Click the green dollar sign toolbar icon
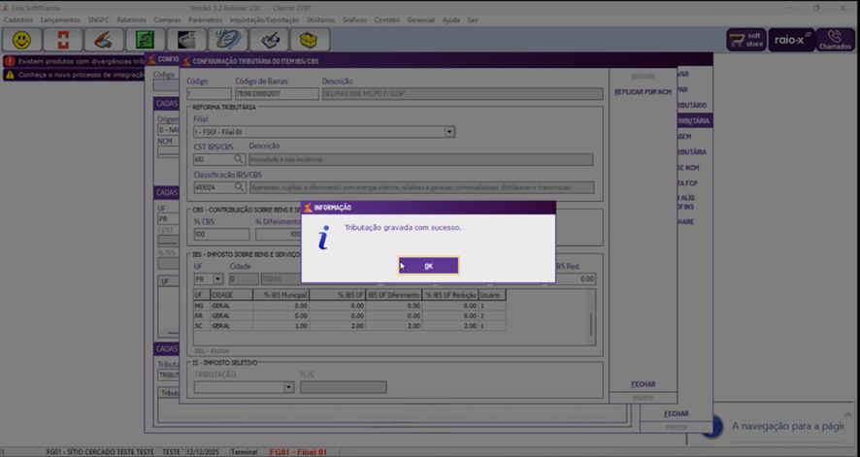The image size is (860, 457). pyautogui.click(x=145, y=40)
